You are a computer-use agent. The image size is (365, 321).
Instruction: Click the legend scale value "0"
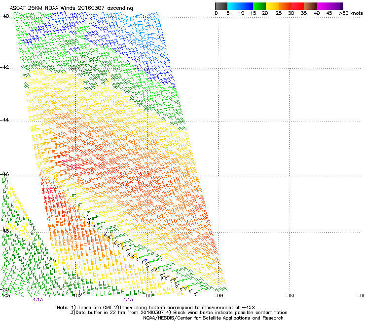pyautogui.click(x=216, y=13)
